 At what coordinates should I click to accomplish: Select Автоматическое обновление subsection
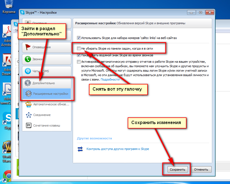coord(47,104)
